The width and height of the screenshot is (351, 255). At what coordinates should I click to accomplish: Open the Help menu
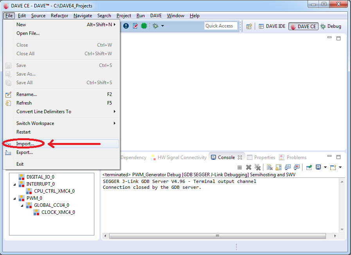(x=194, y=16)
